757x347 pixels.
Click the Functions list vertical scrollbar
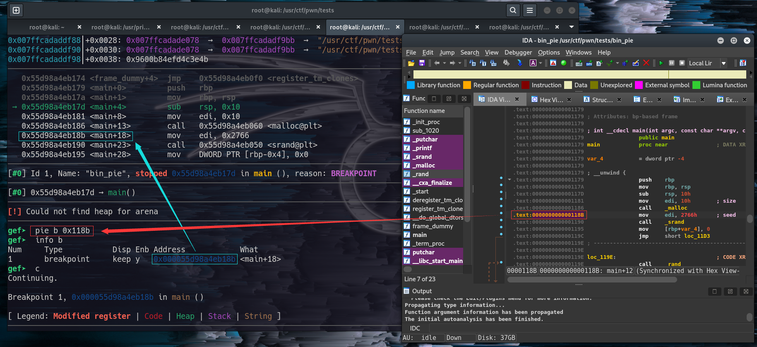467,164
